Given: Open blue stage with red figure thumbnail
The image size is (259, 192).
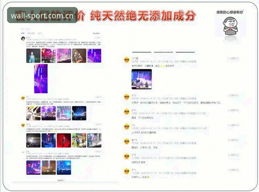Looking at the screenshot, I should [x=49, y=140].
